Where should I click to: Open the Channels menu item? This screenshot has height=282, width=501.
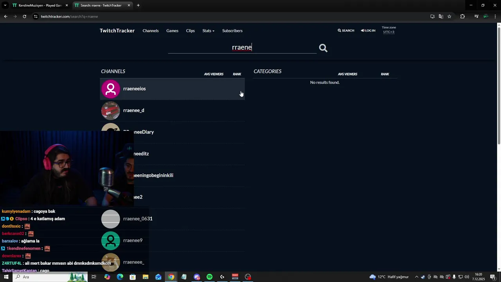coord(151,31)
